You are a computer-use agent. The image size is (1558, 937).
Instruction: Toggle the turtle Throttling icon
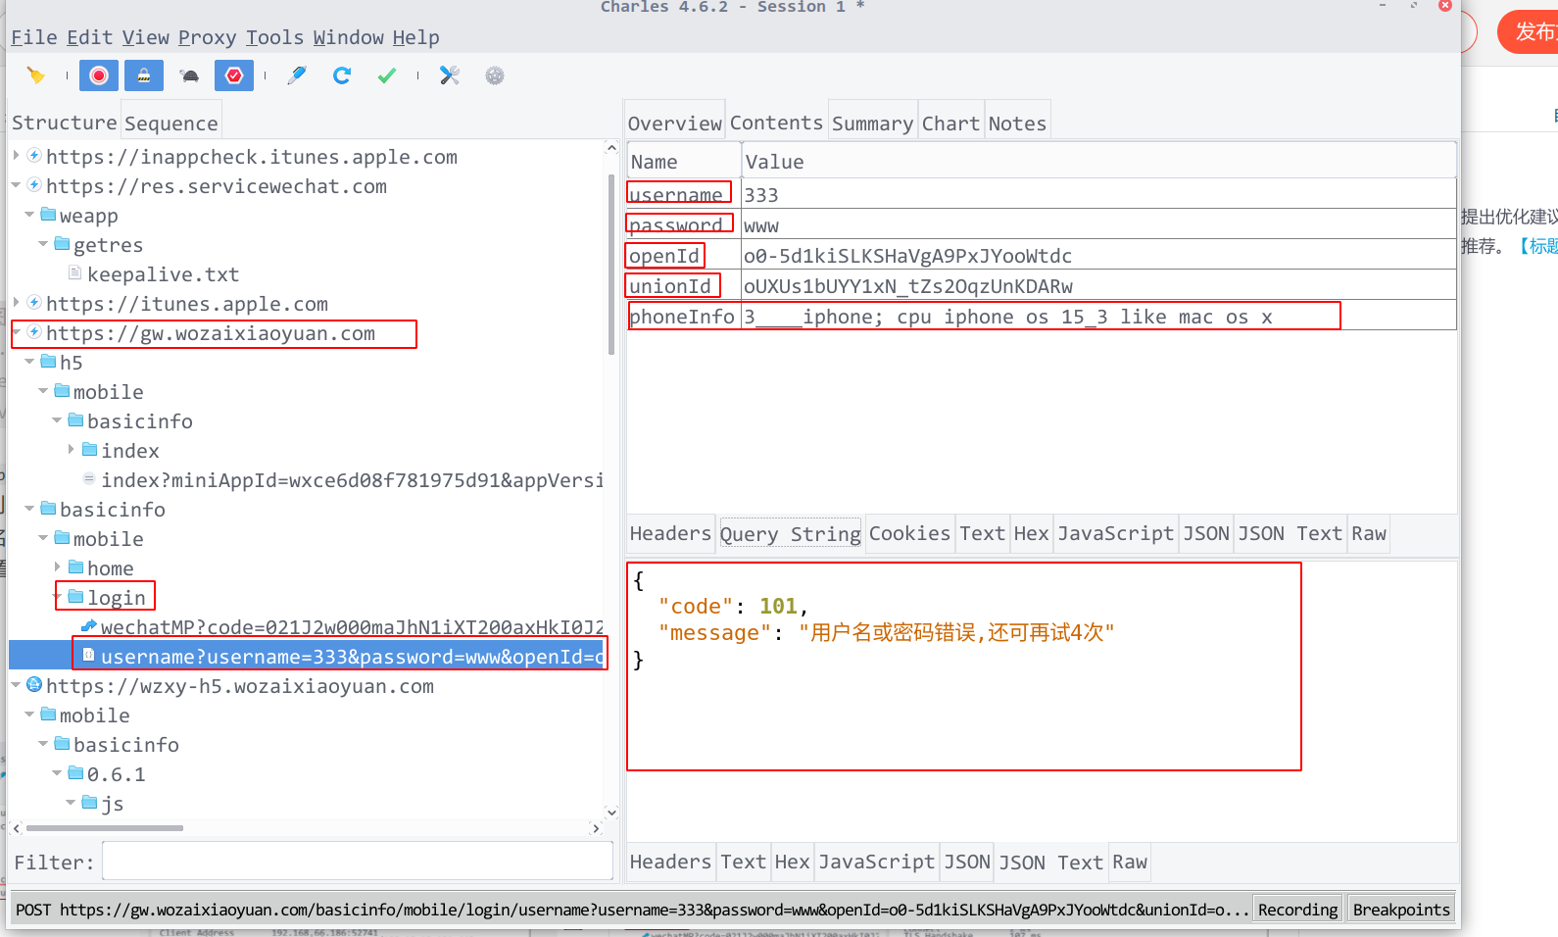(190, 75)
